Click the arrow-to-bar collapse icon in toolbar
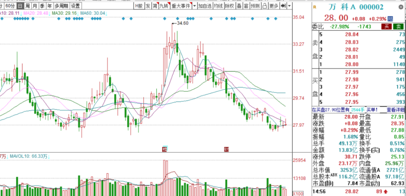The height and width of the screenshot is (196, 406). click(x=283, y=6)
